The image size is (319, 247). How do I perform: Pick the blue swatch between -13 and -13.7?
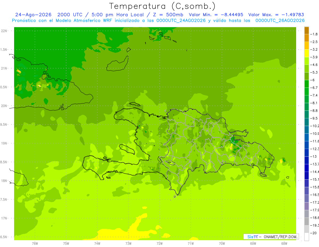(x=307, y=160)
